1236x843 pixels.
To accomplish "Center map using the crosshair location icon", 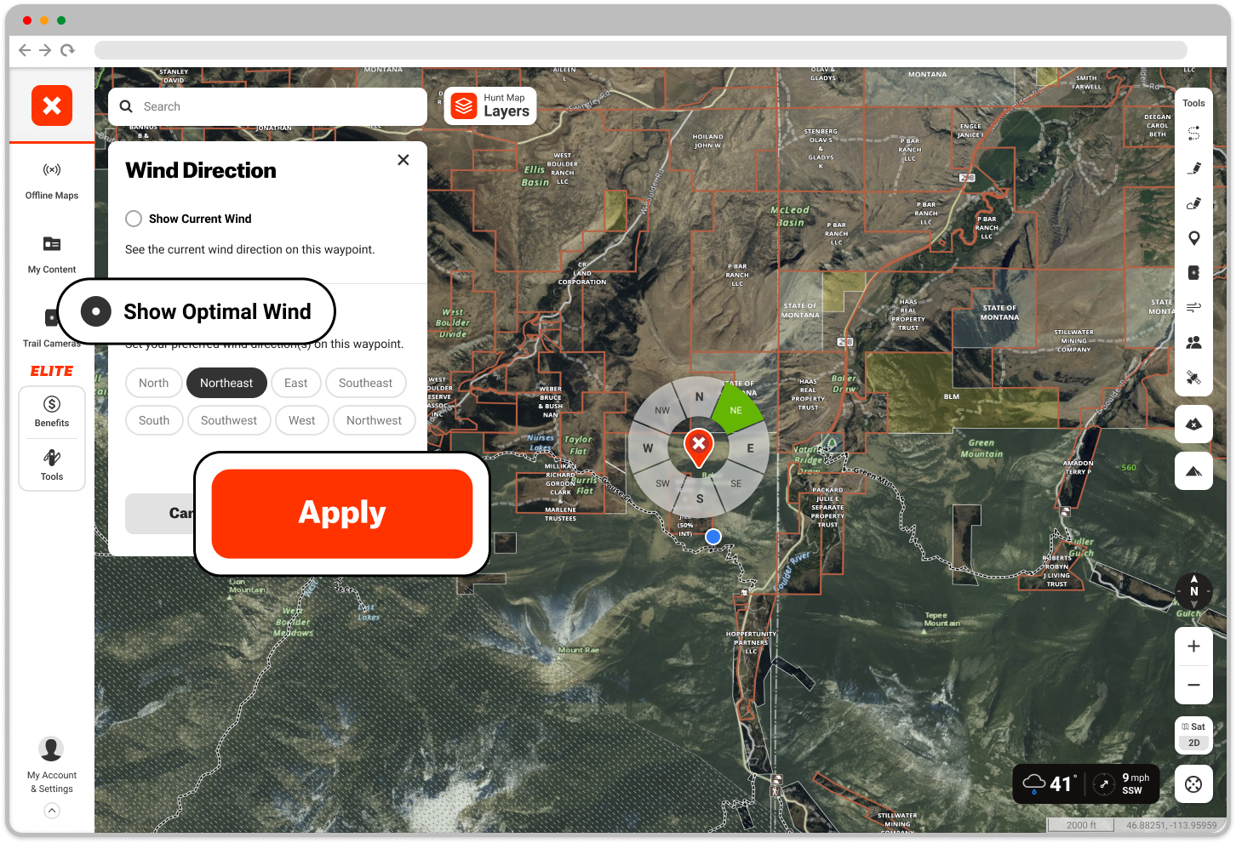I will click(x=1193, y=783).
